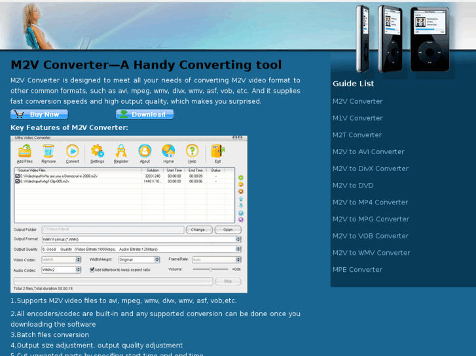Click the Solution column header

click(x=153, y=170)
